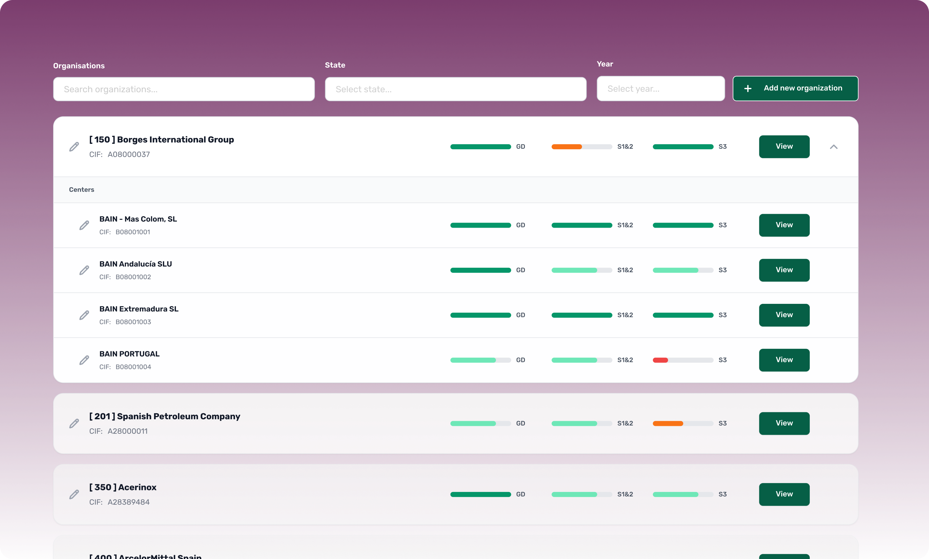Click the edit pencil for Acerinox

point(74,494)
